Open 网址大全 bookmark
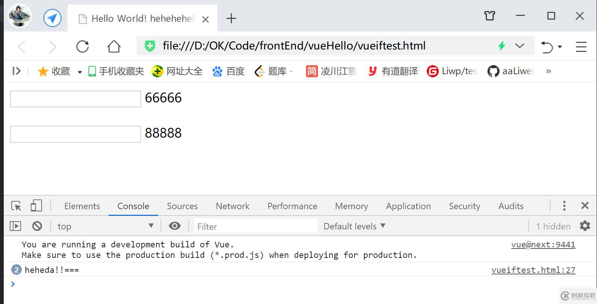Screen dimensions: 597x304 177,71
